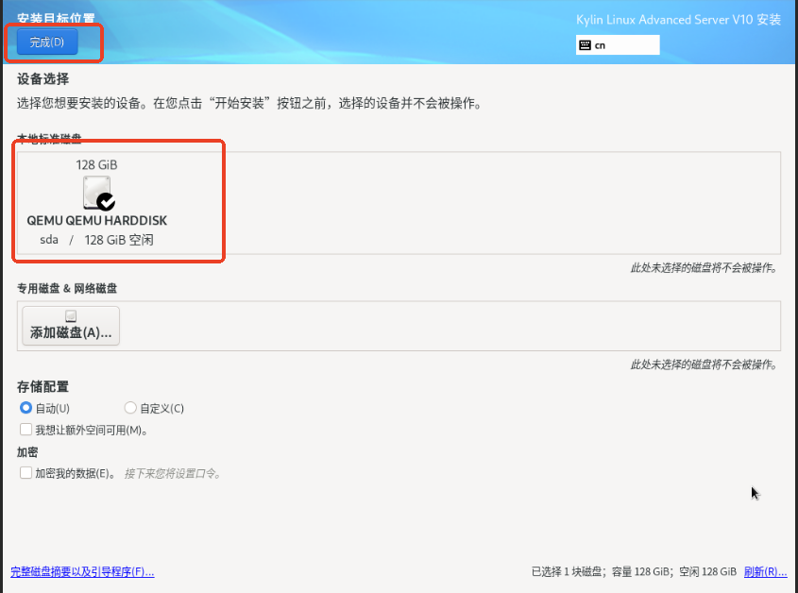
Task: Click the 存储配置 section heading
Action: 42,387
